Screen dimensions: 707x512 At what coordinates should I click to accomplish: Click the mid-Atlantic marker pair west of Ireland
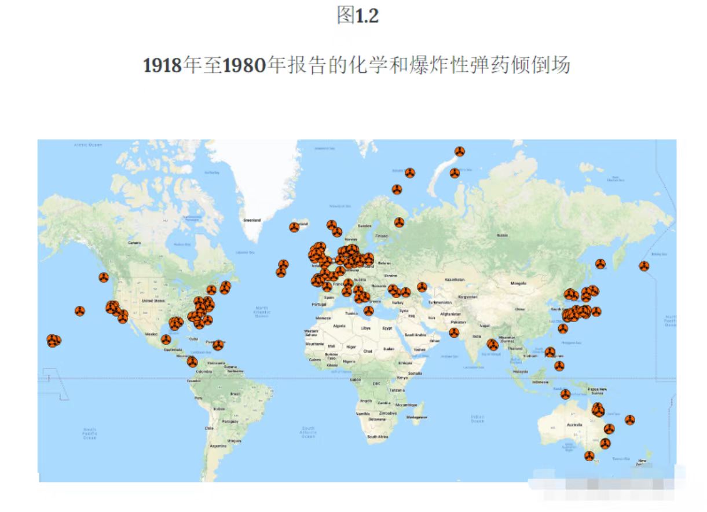[282, 268]
